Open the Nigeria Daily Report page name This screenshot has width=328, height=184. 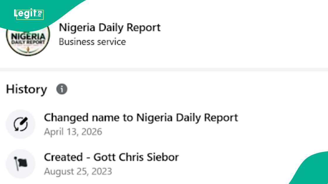[110, 27]
